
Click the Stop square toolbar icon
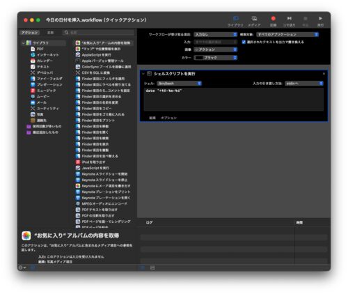point(306,18)
